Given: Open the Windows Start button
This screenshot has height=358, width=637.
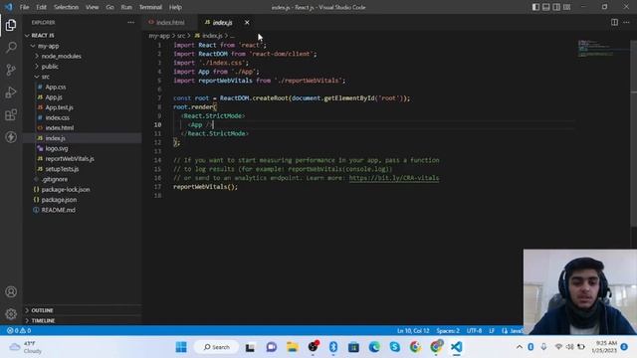Looking at the screenshot, I should (x=181, y=347).
